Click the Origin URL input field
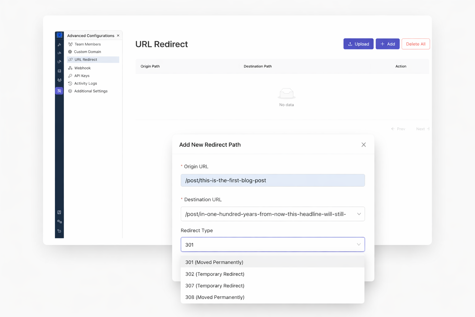The height and width of the screenshot is (317, 475). (x=272, y=180)
